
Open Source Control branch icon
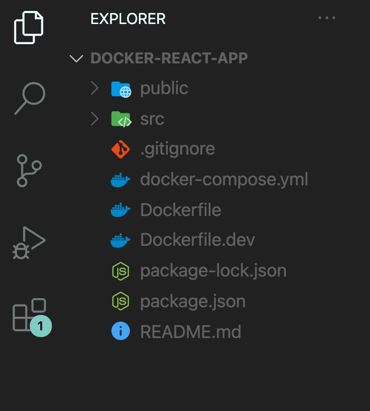click(x=29, y=170)
